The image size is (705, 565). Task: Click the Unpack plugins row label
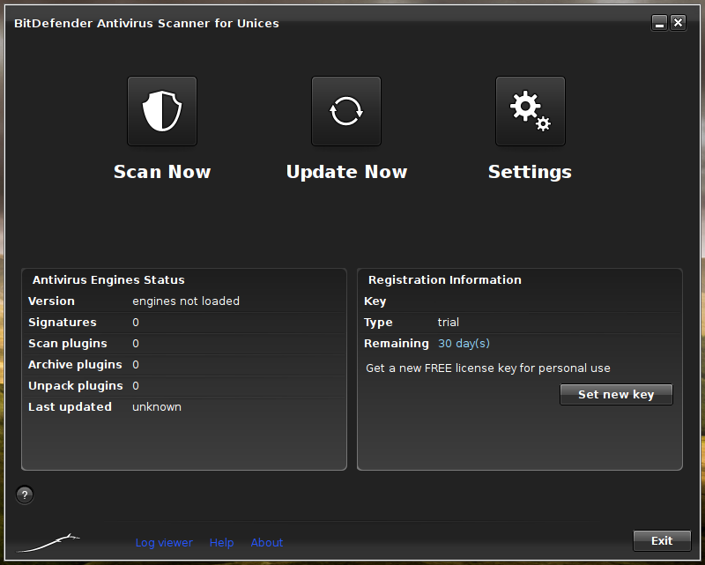[x=76, y=386]
